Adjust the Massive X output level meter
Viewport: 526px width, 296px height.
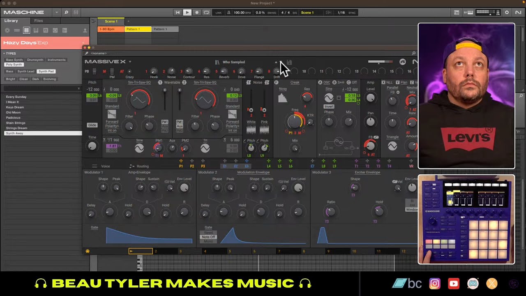[x=380, y=62]
